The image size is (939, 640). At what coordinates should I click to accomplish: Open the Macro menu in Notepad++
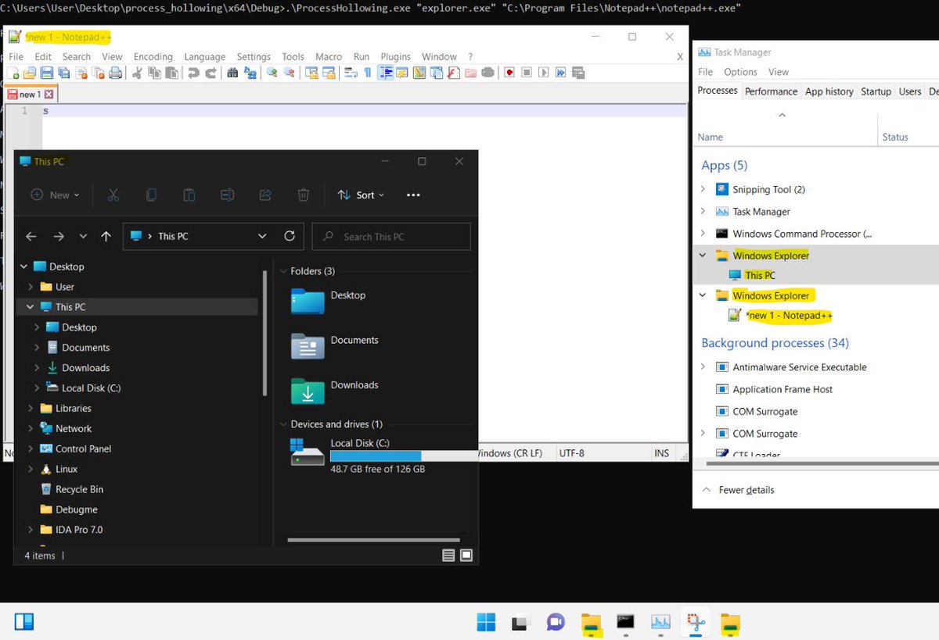[329, 57]
